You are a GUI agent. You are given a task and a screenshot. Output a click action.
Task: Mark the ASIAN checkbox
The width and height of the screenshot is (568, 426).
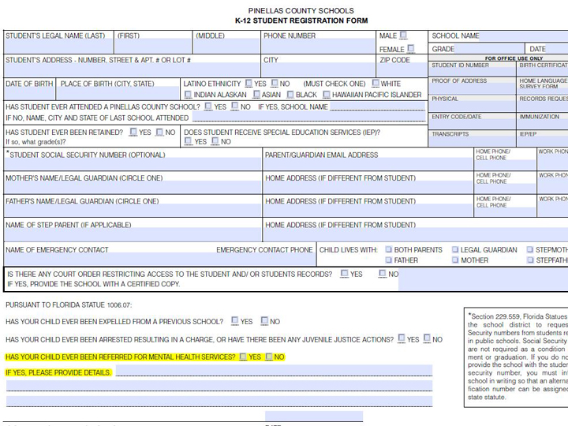coord(255,95)
